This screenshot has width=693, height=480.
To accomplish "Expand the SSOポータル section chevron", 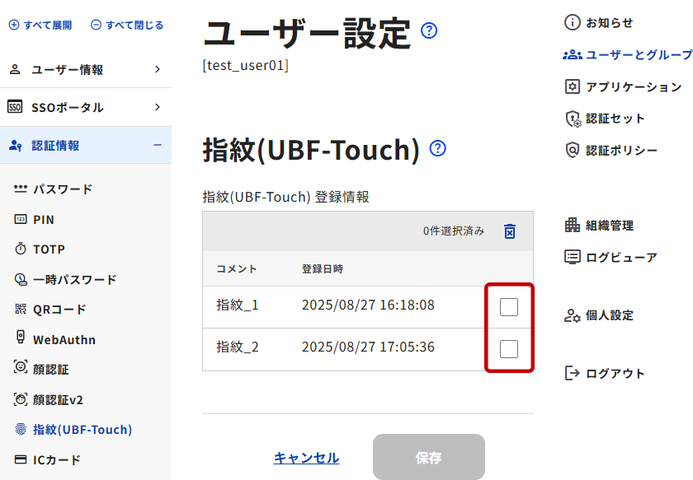I will point(157,107).
